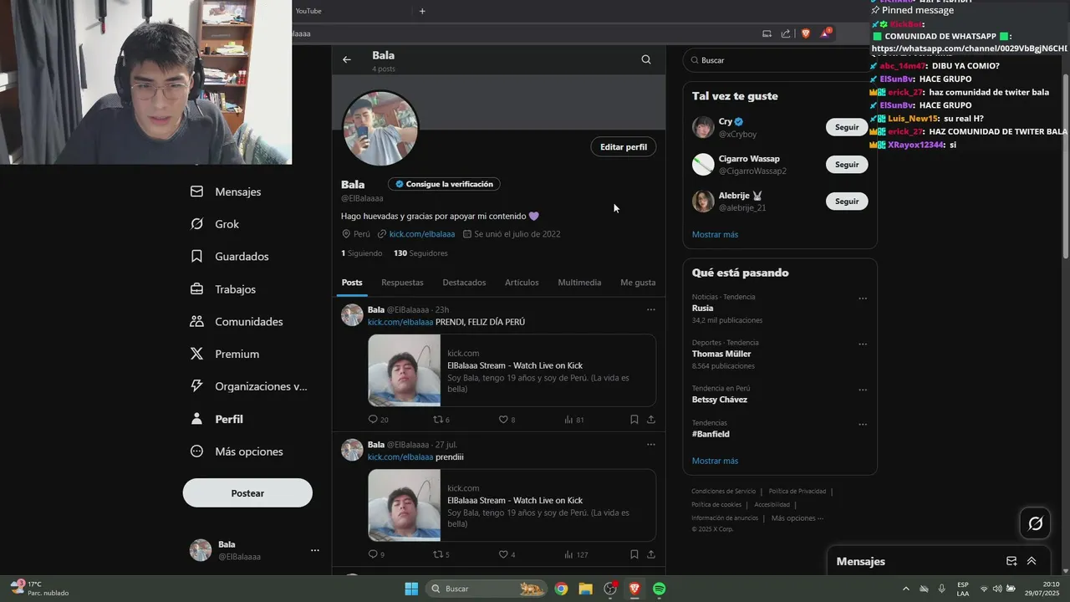Switch to the Destacados tab
Viewport: 1070px width, 602px height.
(464, 283)
